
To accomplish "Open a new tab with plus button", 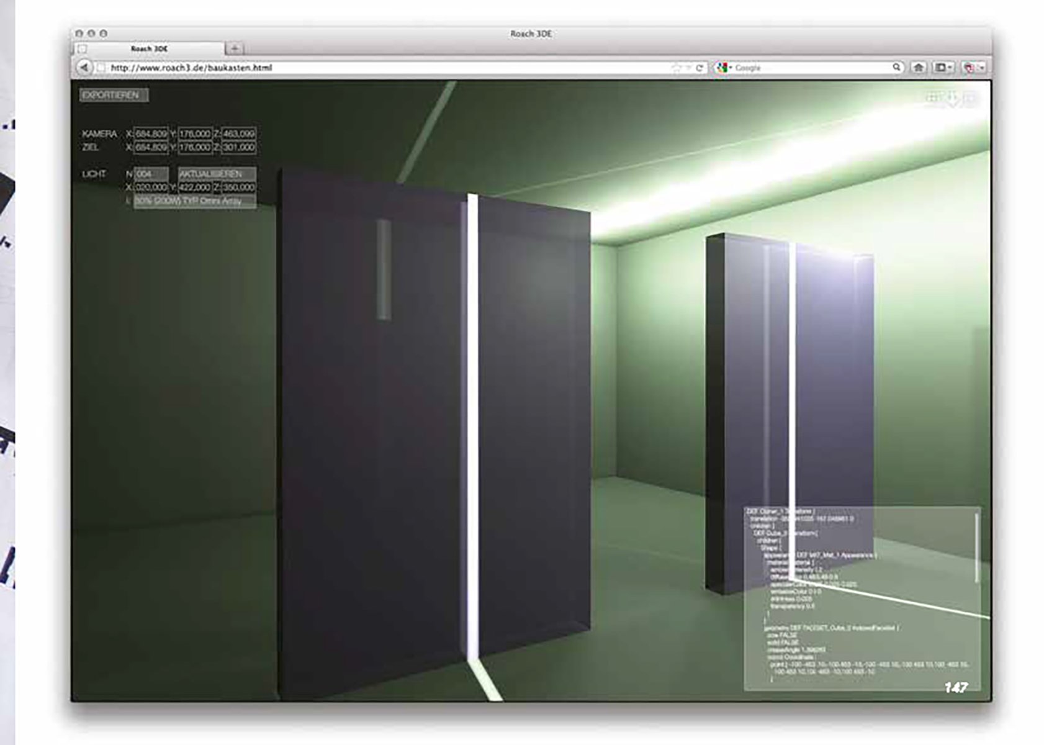I will (x=235, y=48).
